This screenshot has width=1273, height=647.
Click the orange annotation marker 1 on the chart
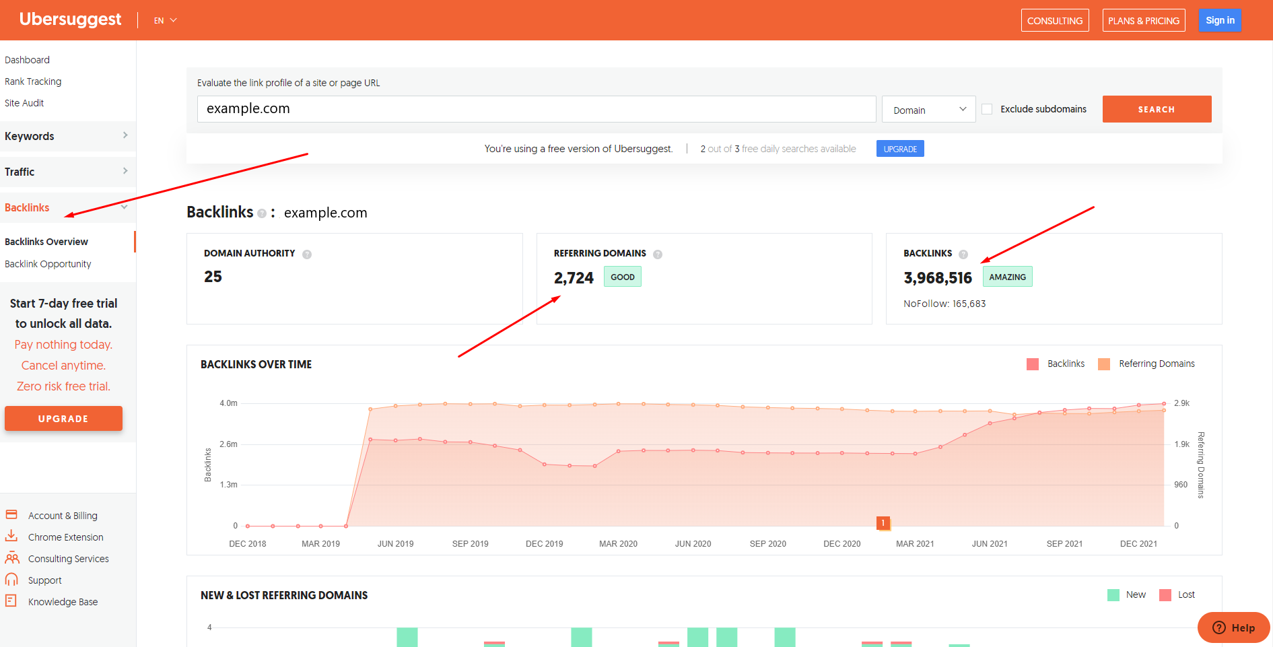[883, 523]
